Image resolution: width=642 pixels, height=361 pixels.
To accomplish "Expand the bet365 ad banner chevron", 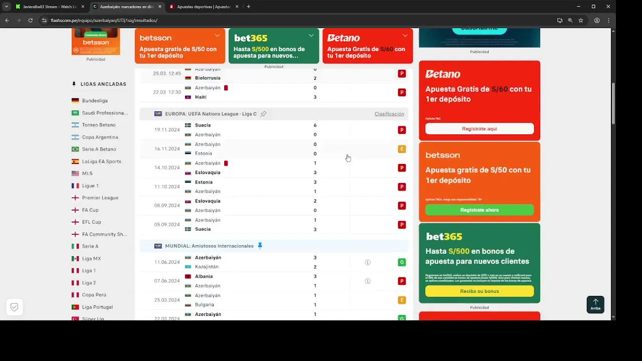I will point(311,36).
